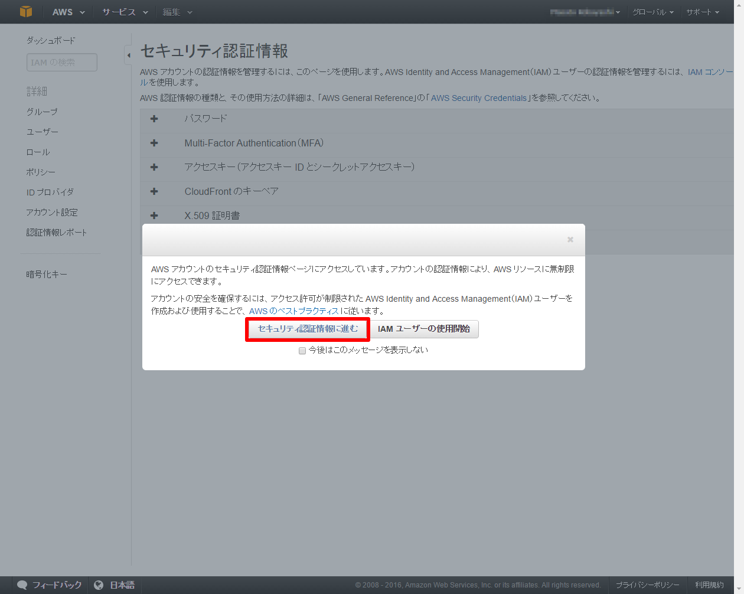Click the globe language icon
This screenshot has height=594, width=744.
click(99, 585)
